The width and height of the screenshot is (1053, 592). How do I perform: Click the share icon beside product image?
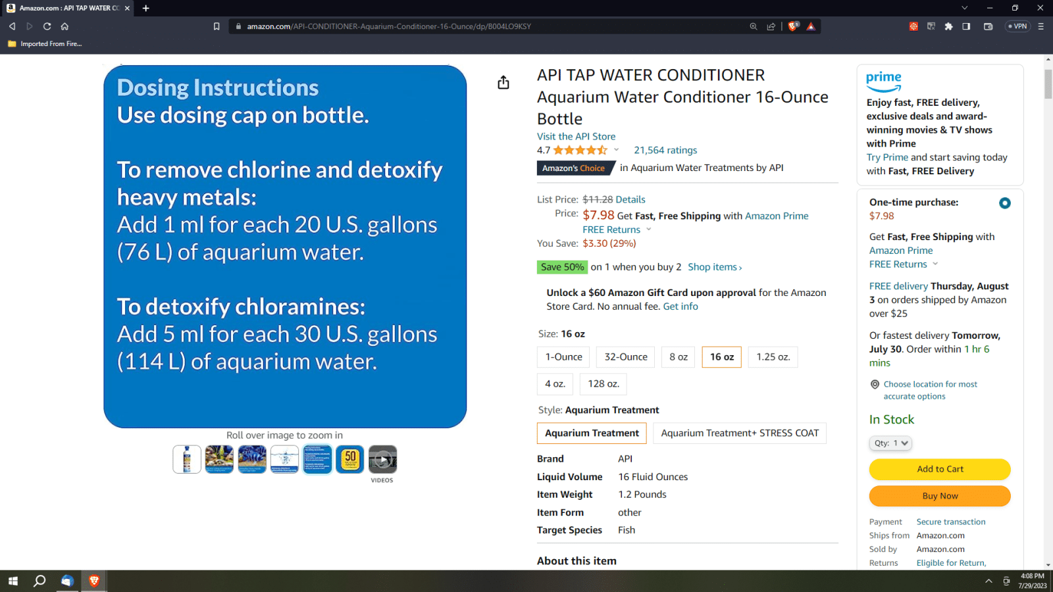click(503, 82)
